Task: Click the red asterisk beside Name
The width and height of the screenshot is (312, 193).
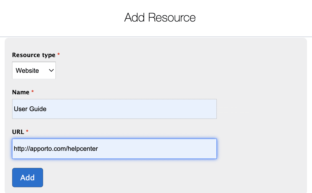Action: (x=33, y=92)
